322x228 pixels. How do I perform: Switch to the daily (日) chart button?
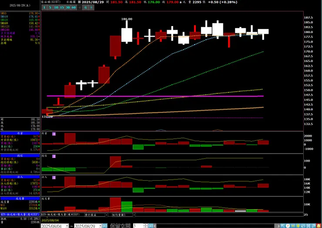point(80,7)
